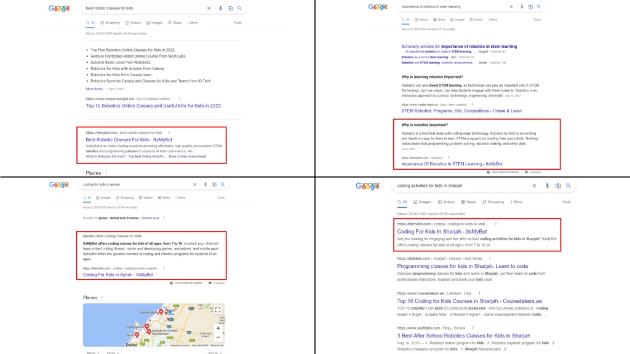Open News tab in Sharjah search results
Screen dimensions: 630x354
(x=468, y=202)
